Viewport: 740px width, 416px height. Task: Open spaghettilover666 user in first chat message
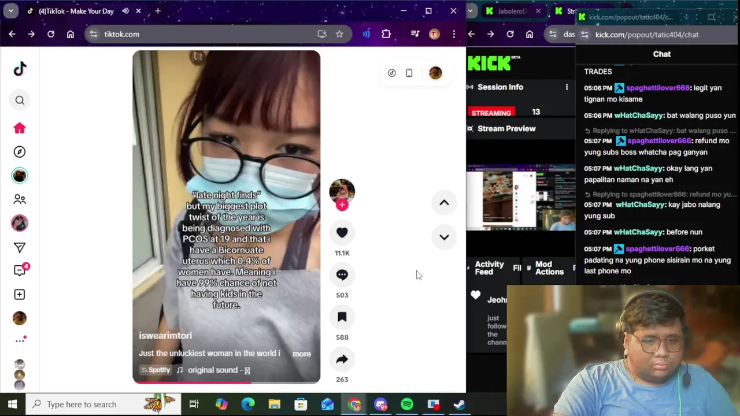click(658, 88)
